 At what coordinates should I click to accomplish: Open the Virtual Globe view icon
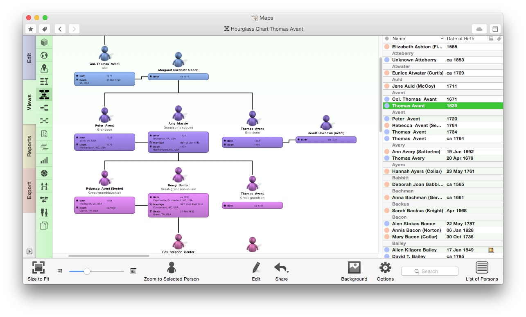point(44,55)
